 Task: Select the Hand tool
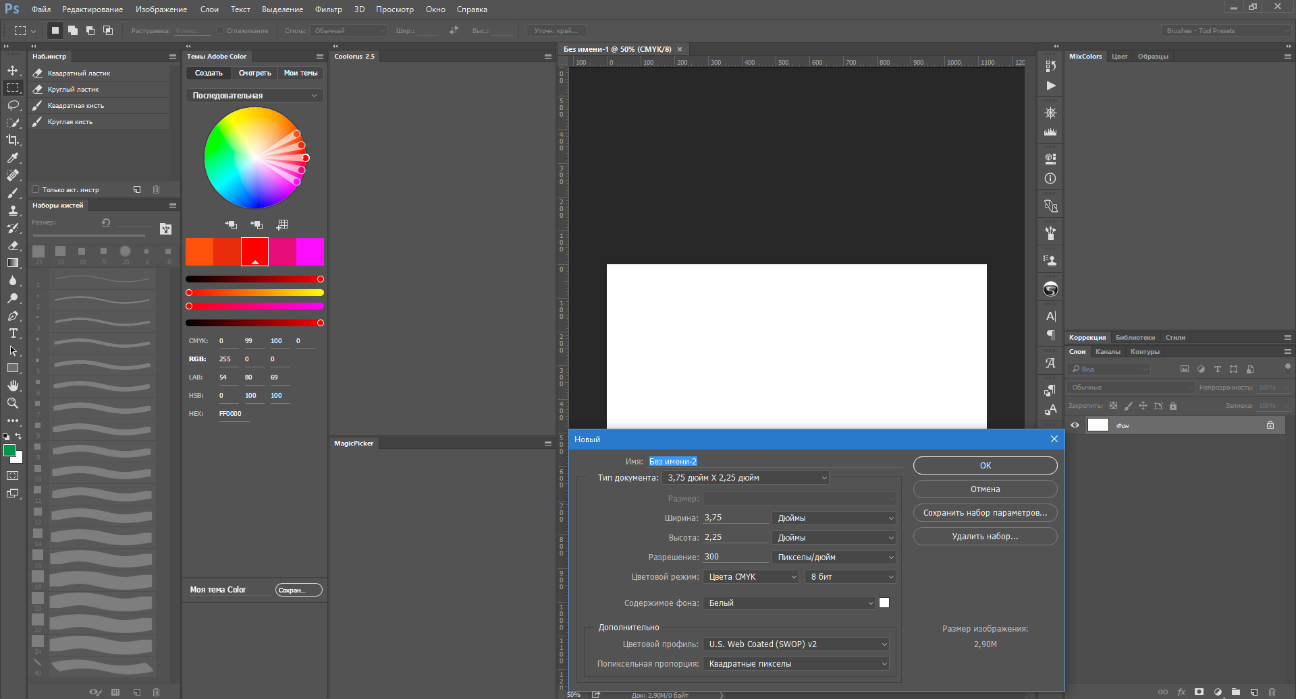pyautogui.click(x=13, y=386)
